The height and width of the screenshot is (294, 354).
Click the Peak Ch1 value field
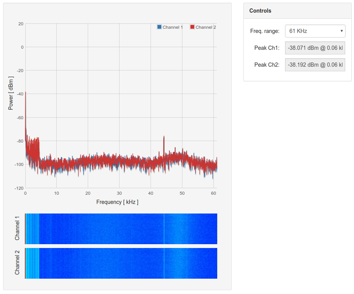pyautogui.click(x=315, y=48)
